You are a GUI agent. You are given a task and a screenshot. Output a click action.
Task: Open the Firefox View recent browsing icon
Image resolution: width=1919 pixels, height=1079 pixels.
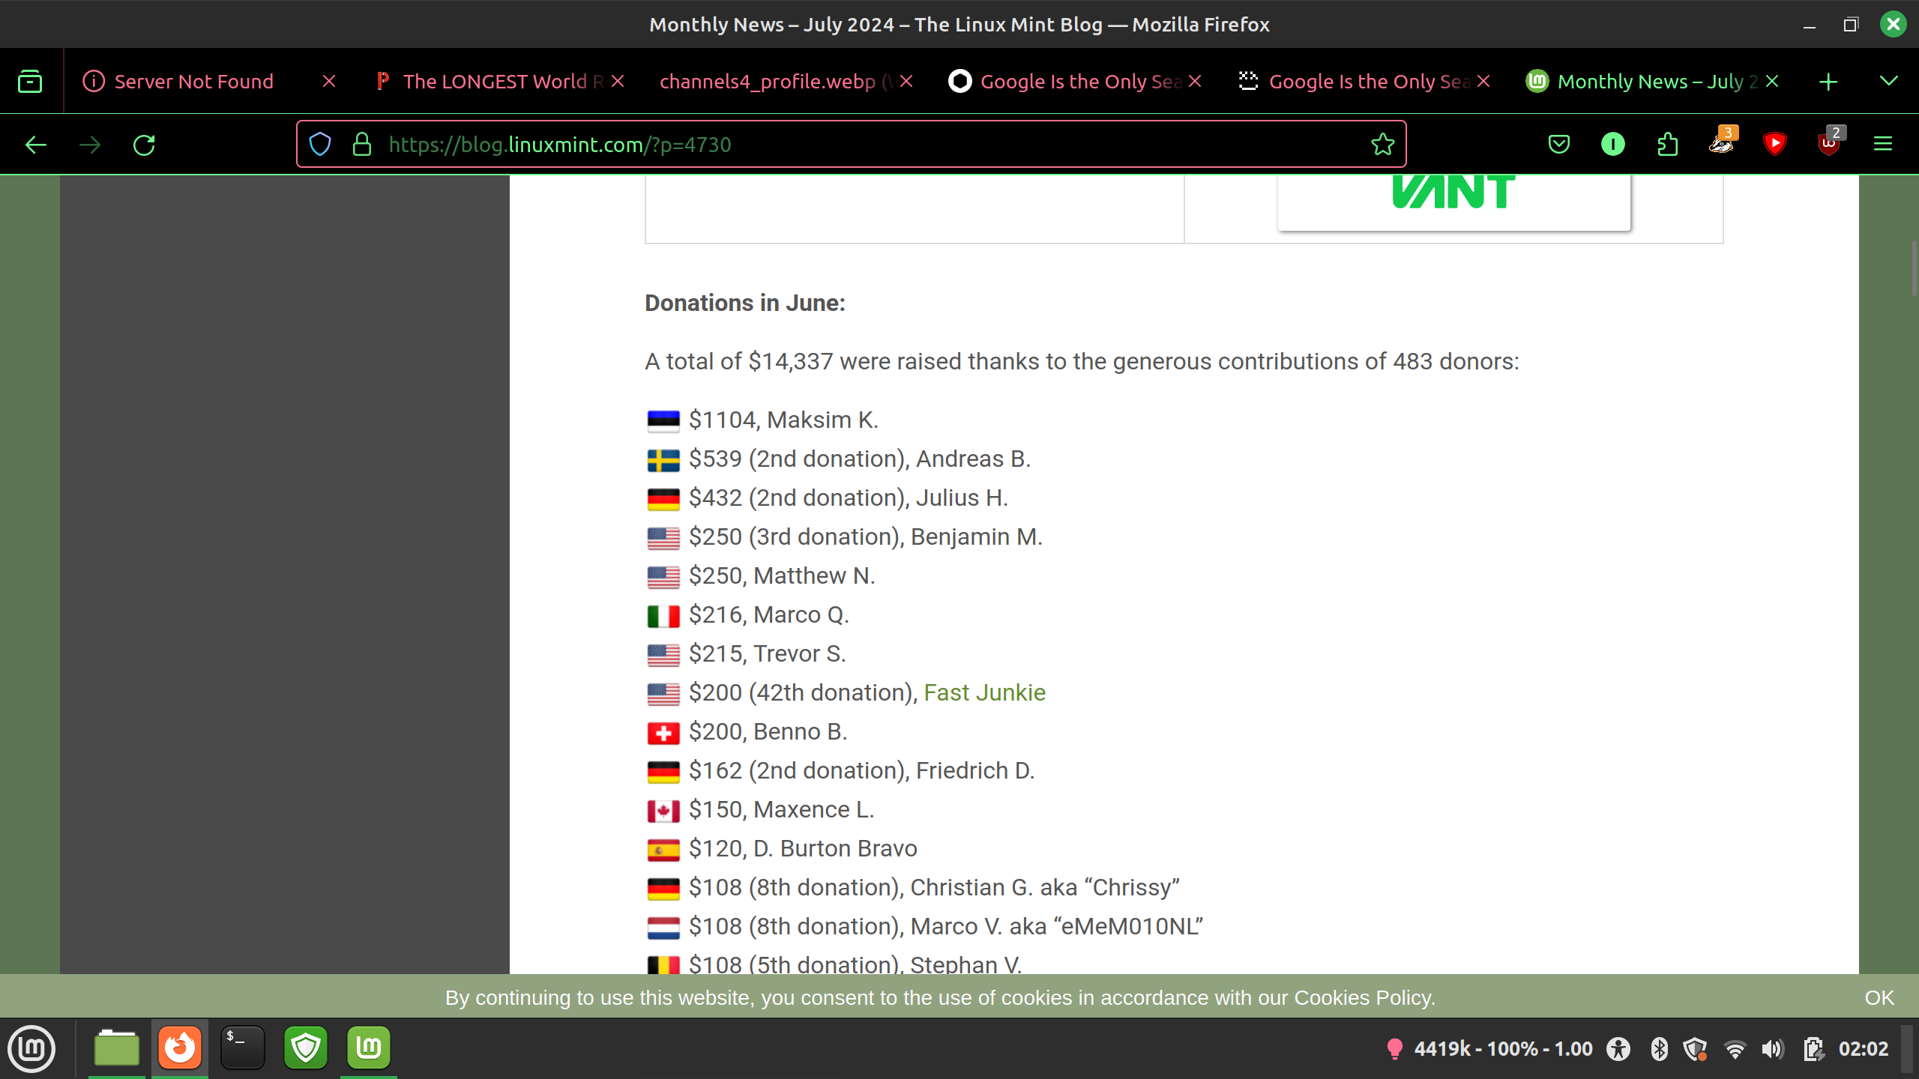(30, 81)
